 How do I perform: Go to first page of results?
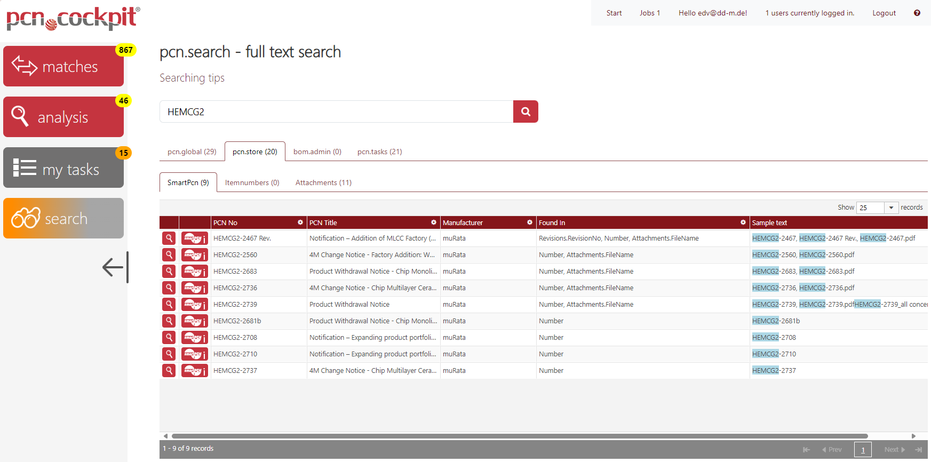[x=806, y=450]
